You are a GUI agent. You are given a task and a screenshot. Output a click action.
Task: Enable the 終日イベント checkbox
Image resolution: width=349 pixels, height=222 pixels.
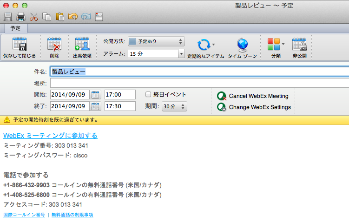(149, 94)
